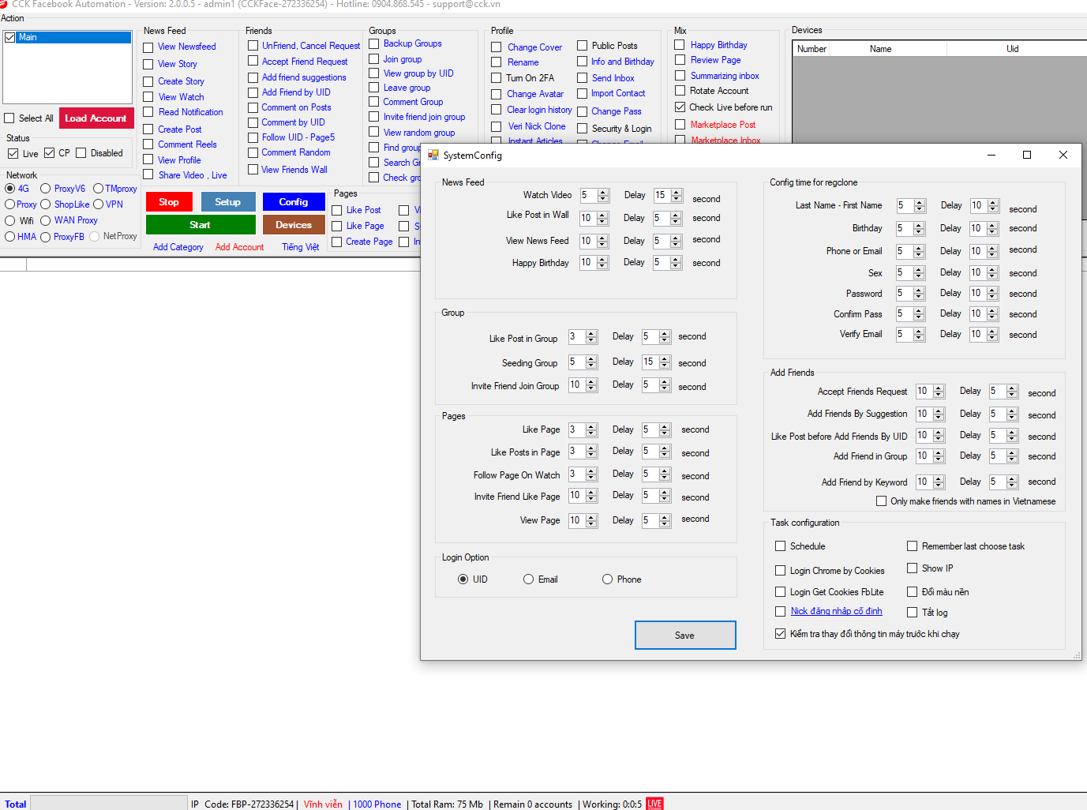Check the Tắt log option
The width and height of the screenshot is (1087, 810).
point(912,613)
